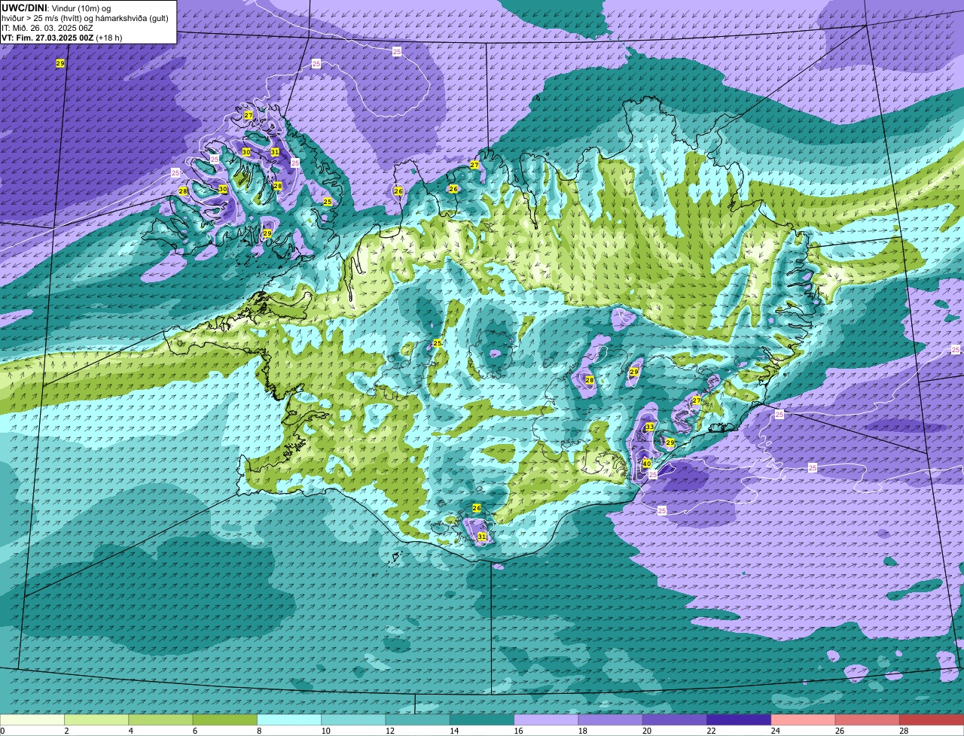Viewport: 964px width, 736px height.
Task: Click the 'UWC/DINI: Vindur (10m) og' title text
Action: (56, 8)
